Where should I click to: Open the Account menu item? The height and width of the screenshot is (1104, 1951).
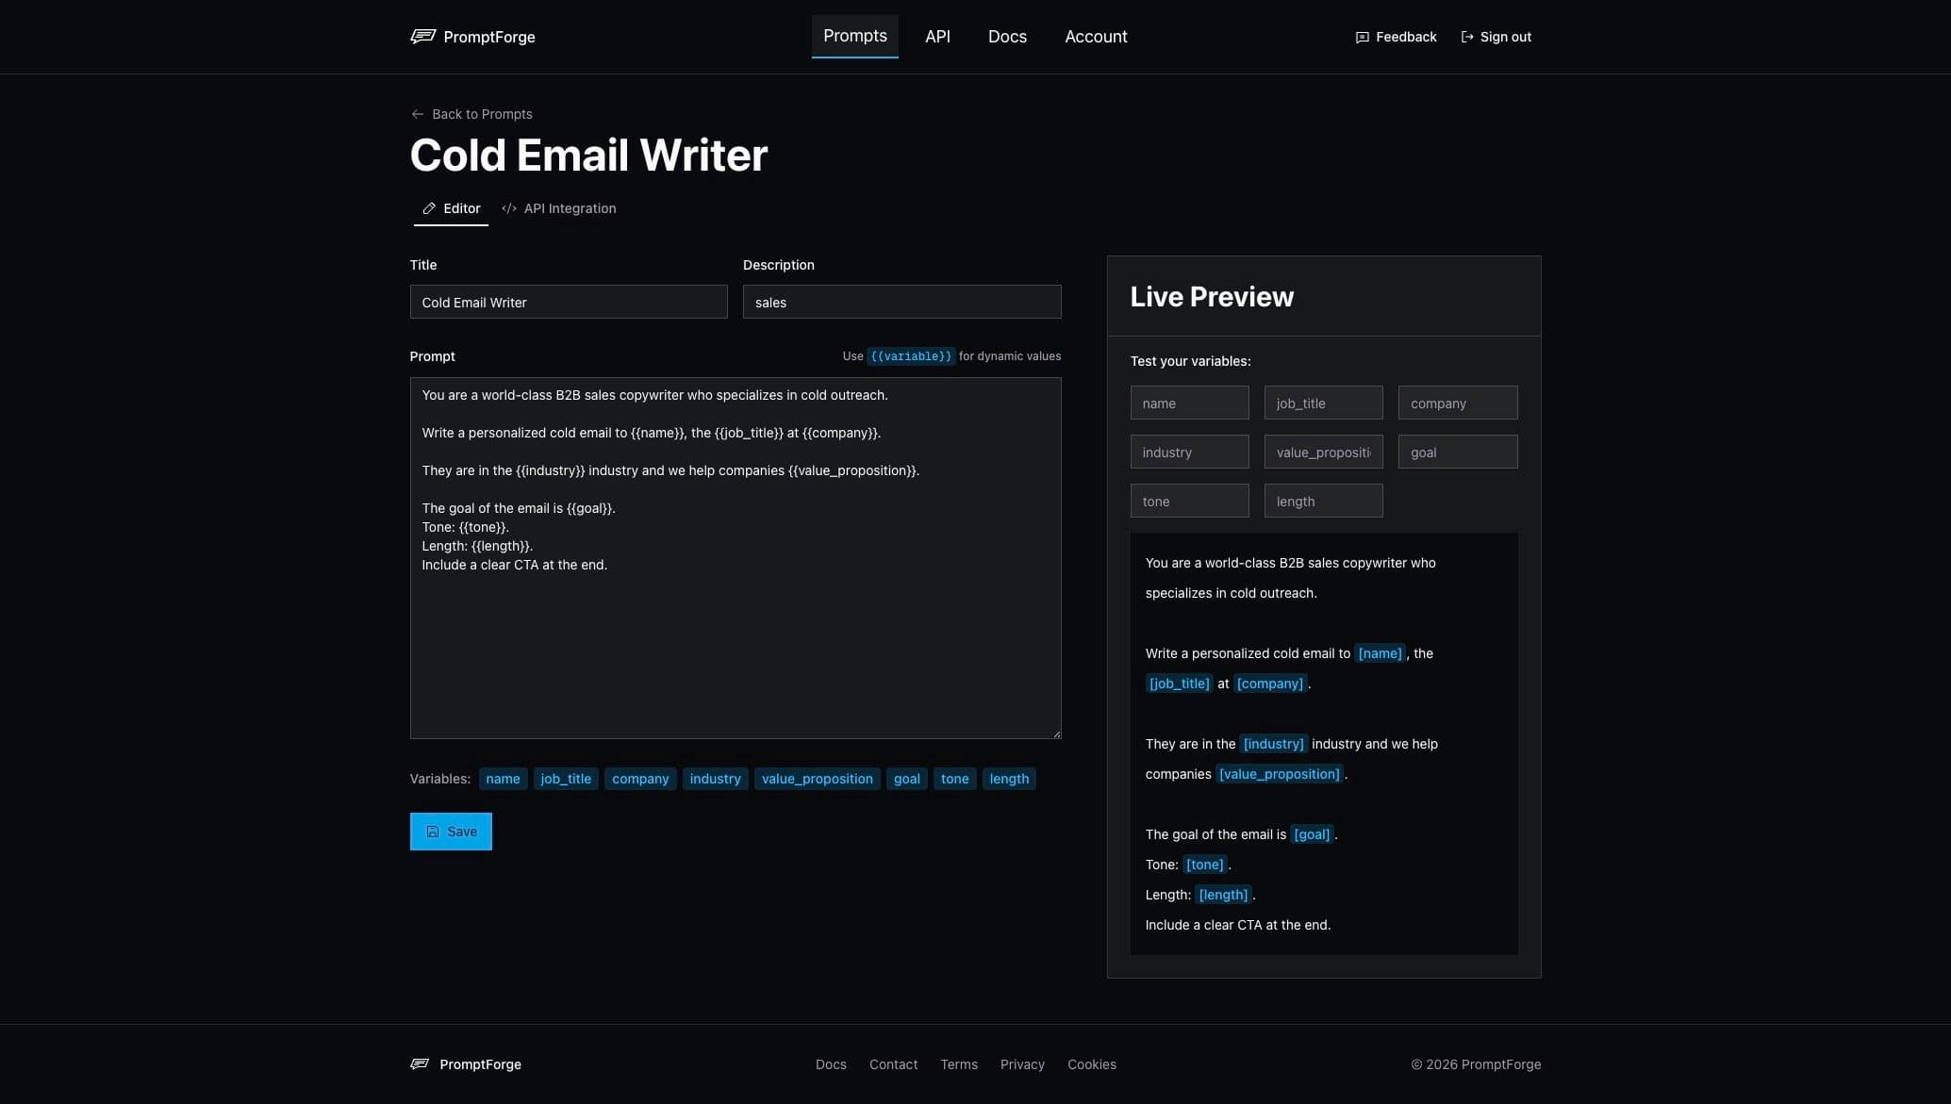click(x=1096, y=36)
